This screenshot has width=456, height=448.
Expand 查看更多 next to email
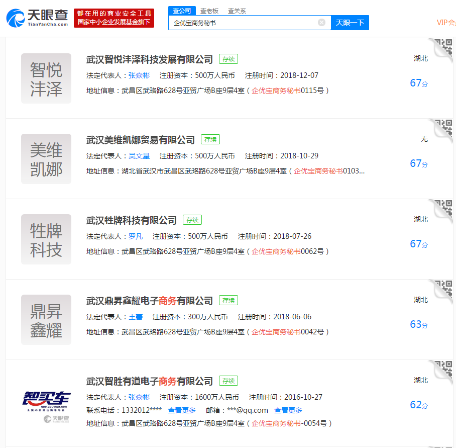tap(288, 410)
